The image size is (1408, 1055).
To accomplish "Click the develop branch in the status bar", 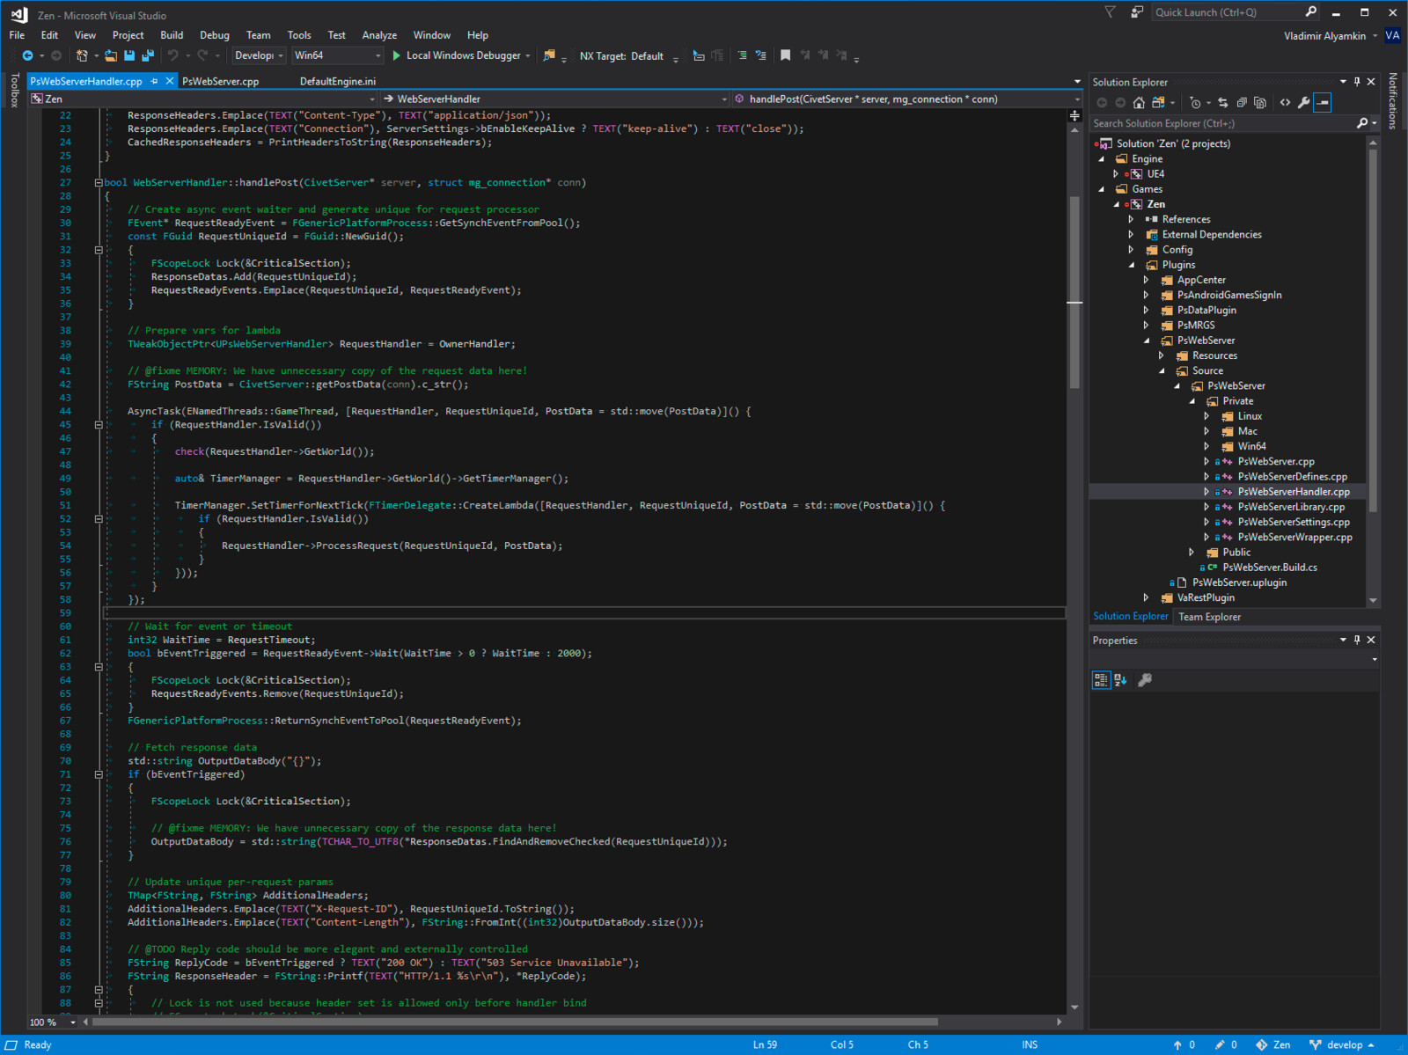I will (1343, 1044).
